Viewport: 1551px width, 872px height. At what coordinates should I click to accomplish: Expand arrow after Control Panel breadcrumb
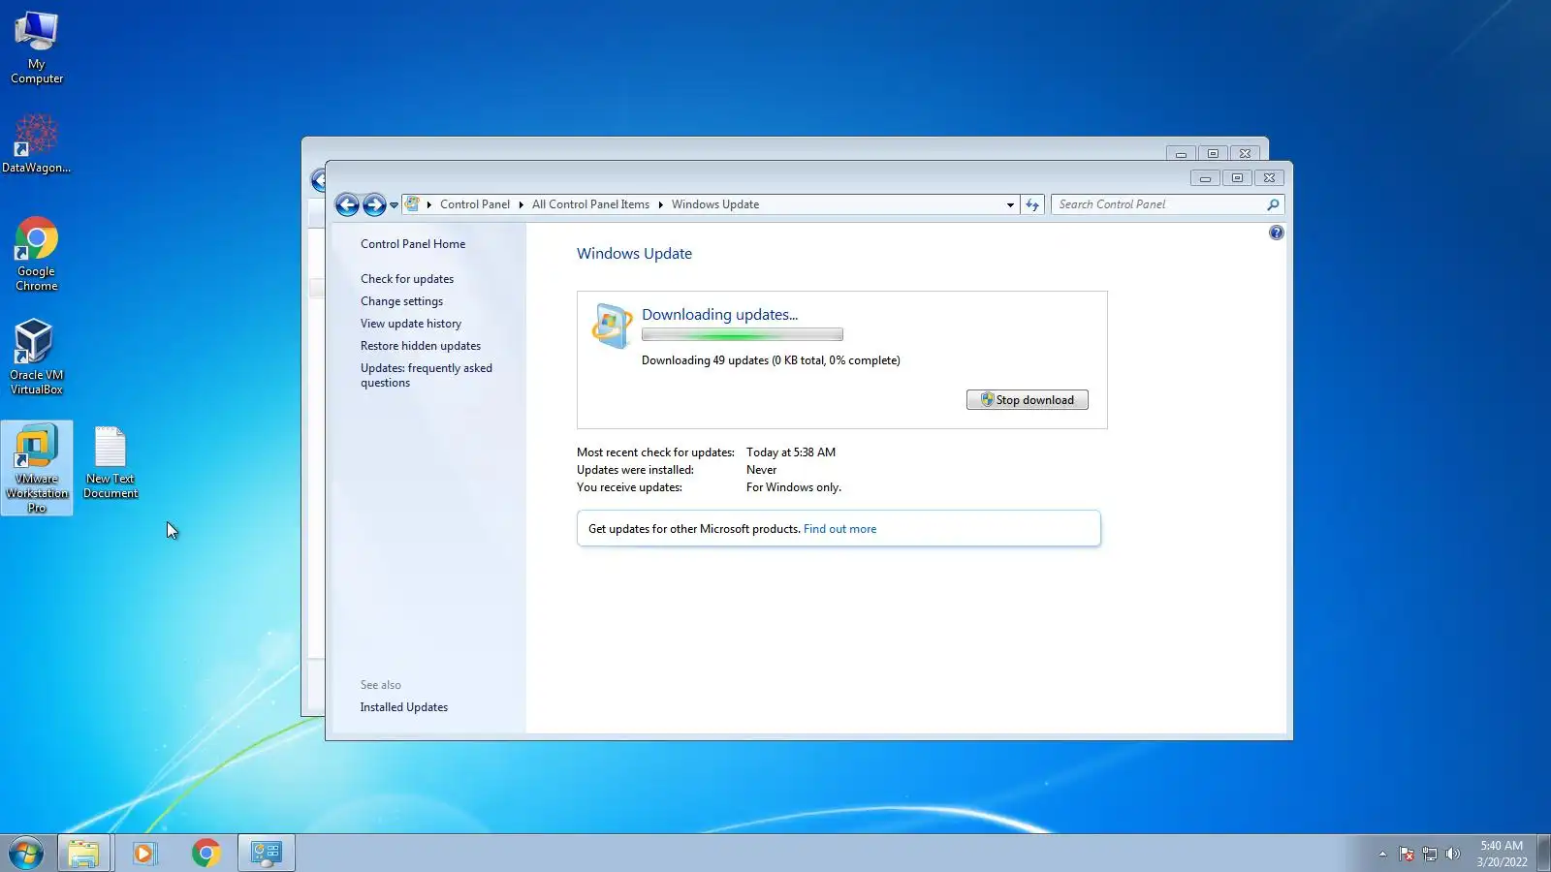pyautogui.click(x=521, y=204)
